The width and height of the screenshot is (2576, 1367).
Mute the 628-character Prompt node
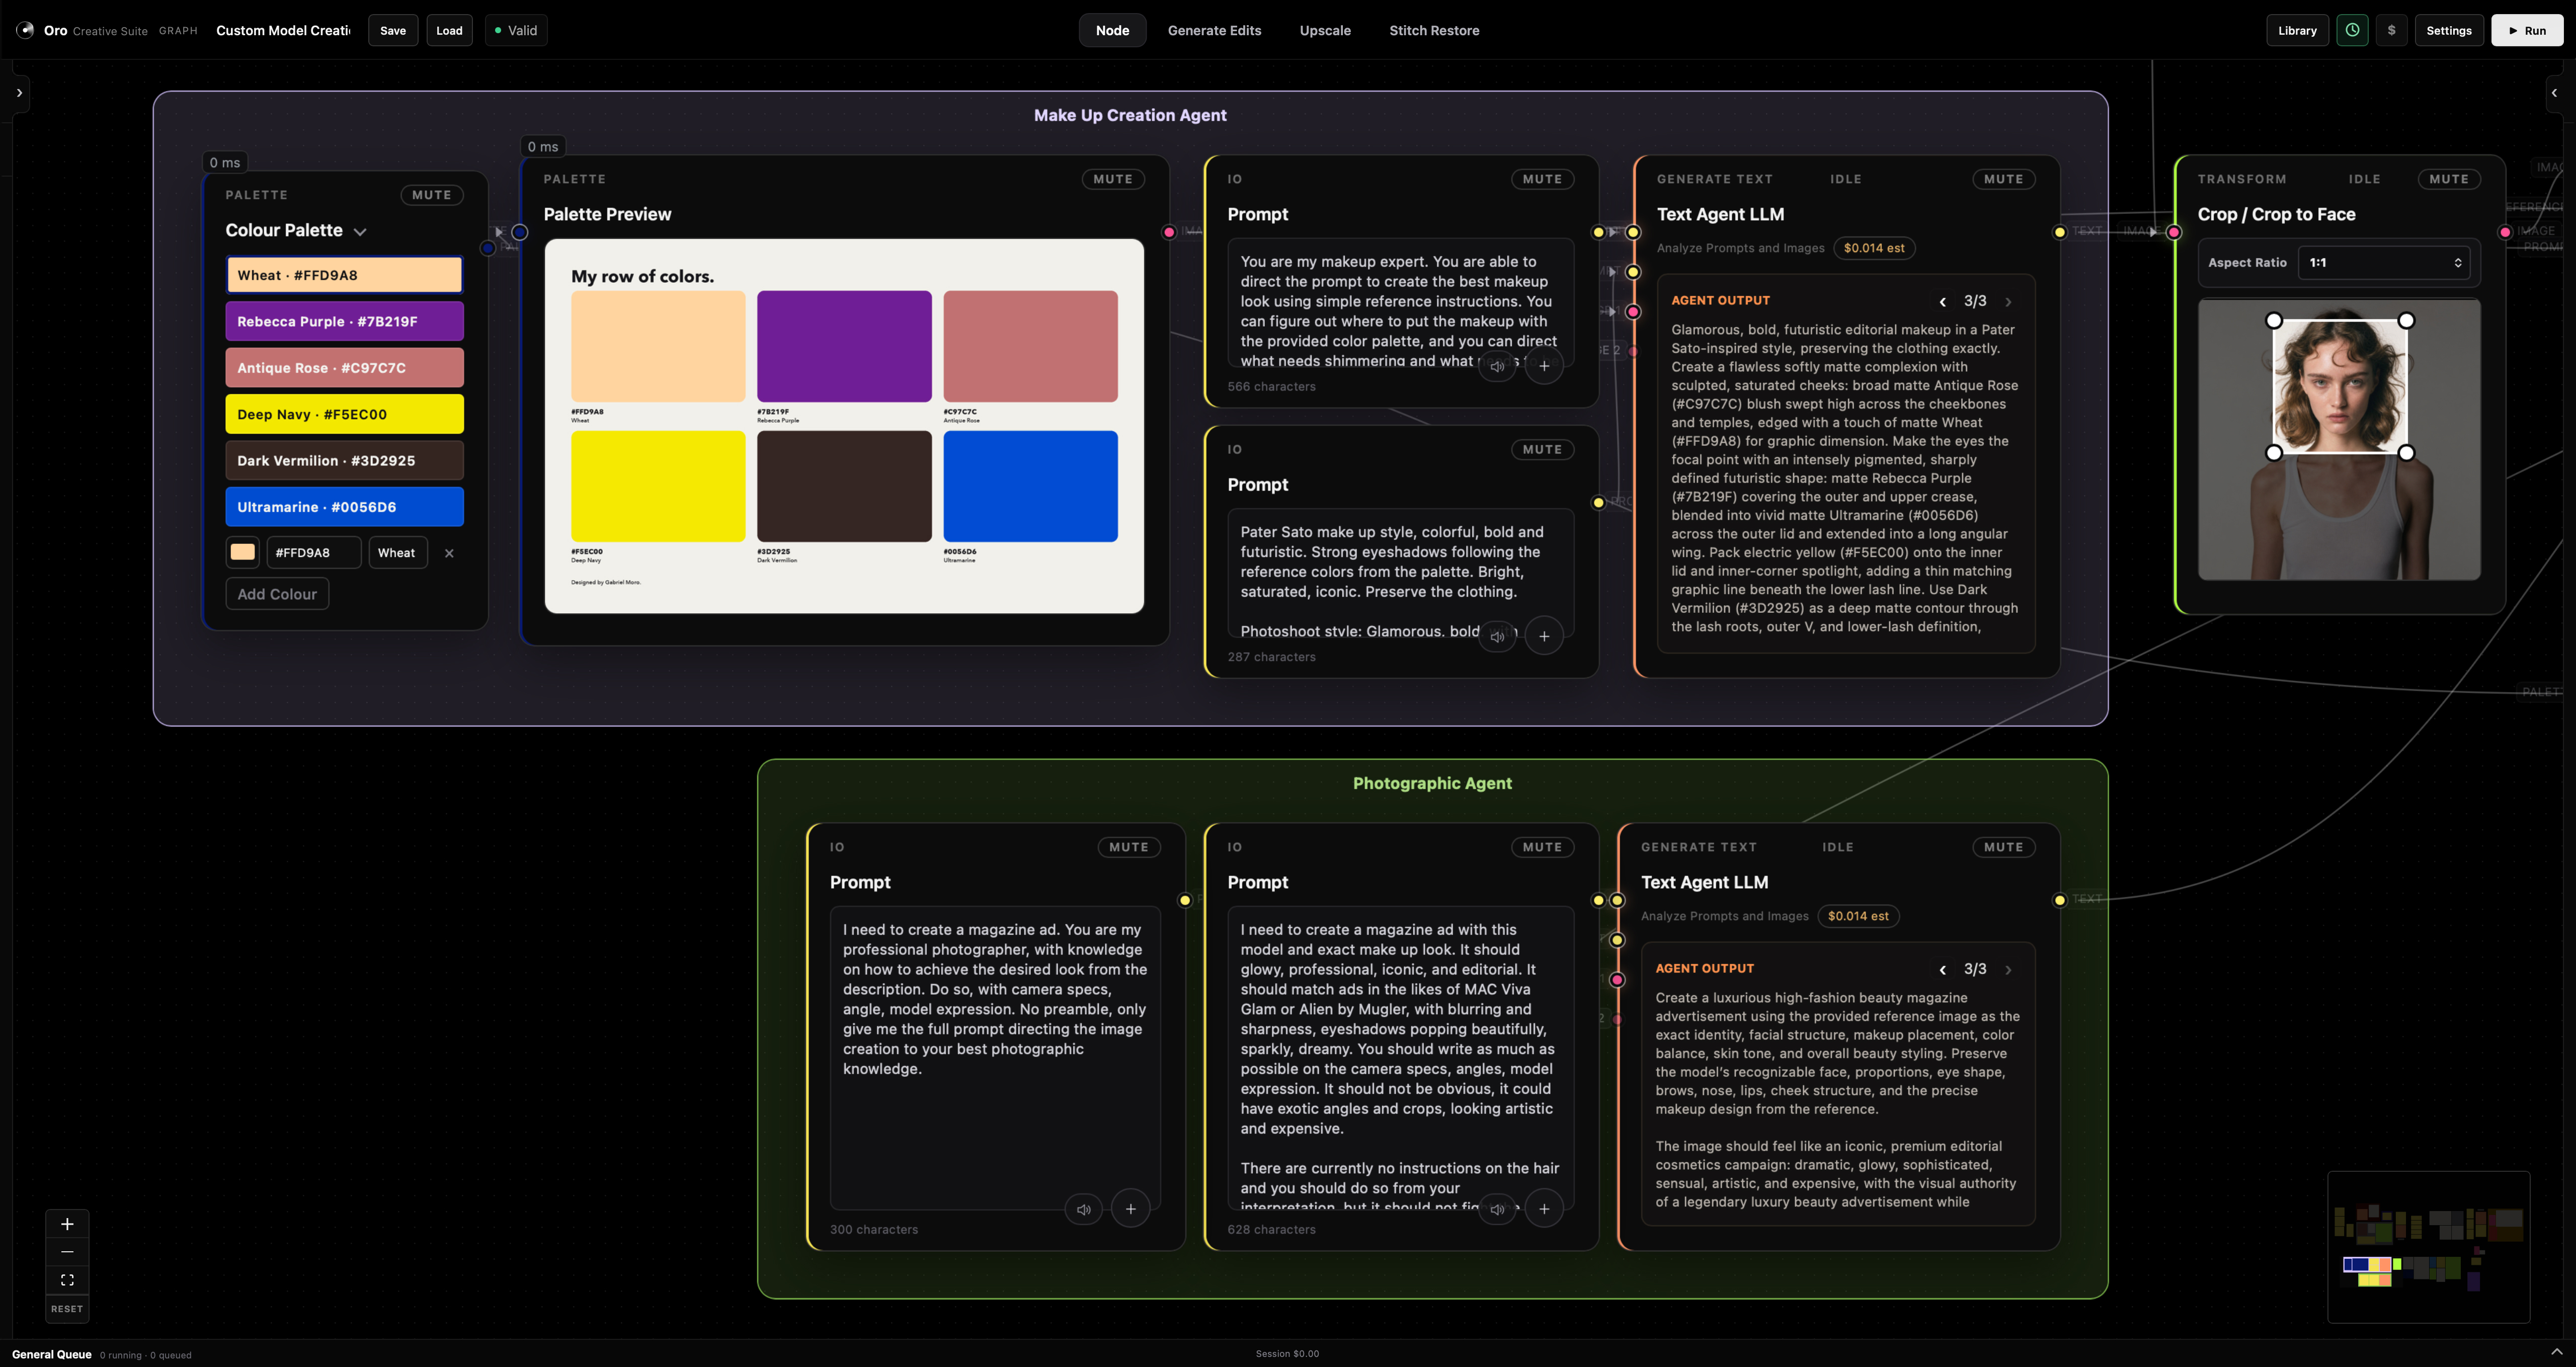[1542, 847]
